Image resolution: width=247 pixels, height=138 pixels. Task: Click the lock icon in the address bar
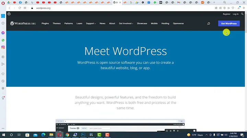[x=32, y=8]
